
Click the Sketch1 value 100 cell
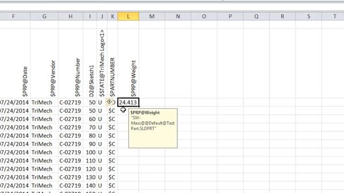click(90, 152)
